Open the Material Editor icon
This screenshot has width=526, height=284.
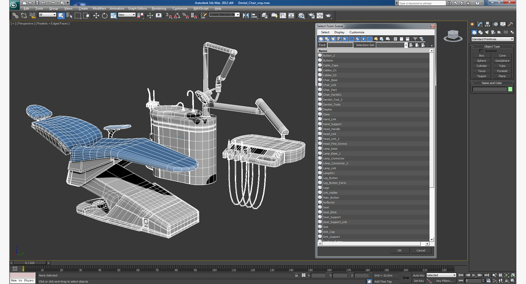[301, 16]
